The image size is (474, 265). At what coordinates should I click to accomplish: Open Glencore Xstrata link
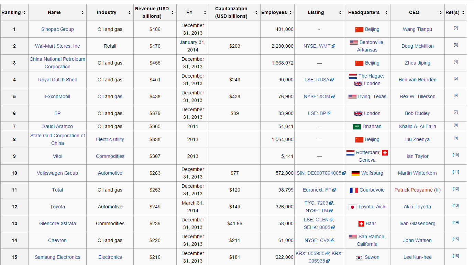(57, 223)
